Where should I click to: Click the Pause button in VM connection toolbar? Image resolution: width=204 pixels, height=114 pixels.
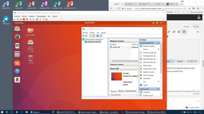pos(30,19)
